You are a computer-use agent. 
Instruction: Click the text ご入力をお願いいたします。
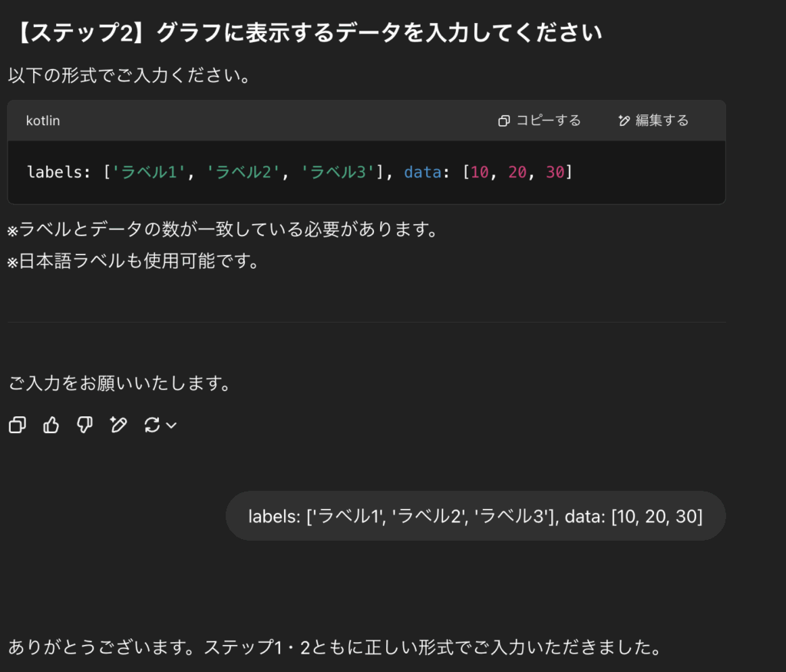tap(121, 383)
